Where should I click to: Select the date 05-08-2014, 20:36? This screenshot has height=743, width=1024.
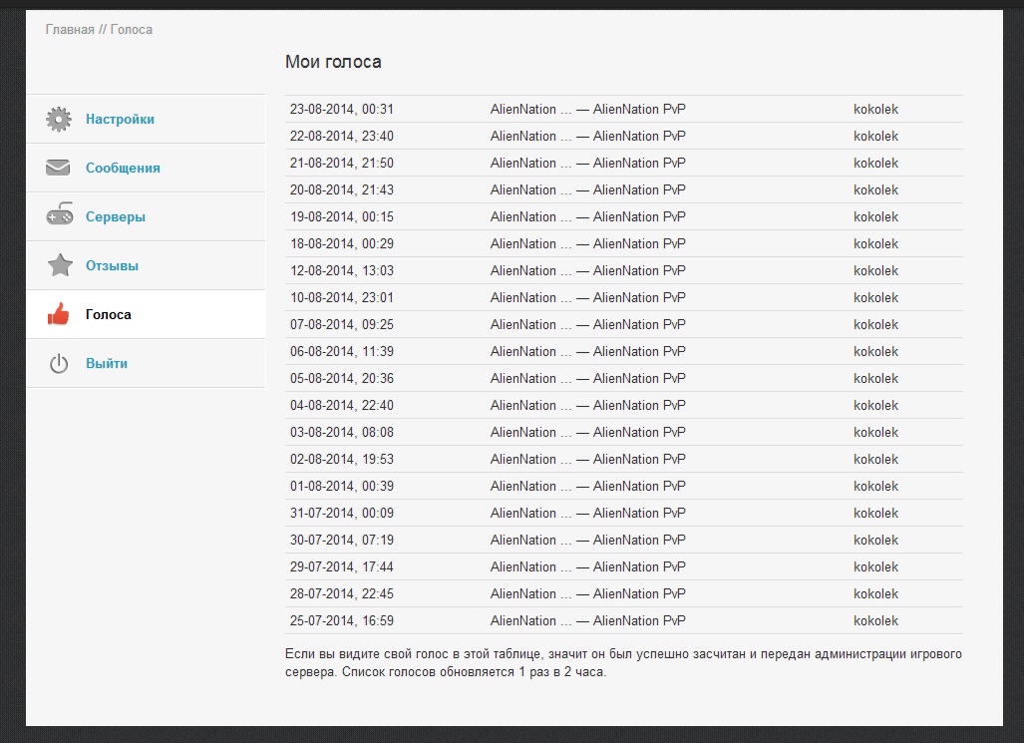tap(342, 378)
